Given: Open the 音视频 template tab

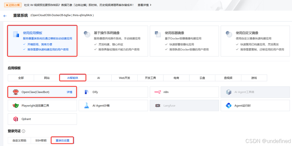Looking at the screenshot, I should pyautogui.click(x=228, y=78).
